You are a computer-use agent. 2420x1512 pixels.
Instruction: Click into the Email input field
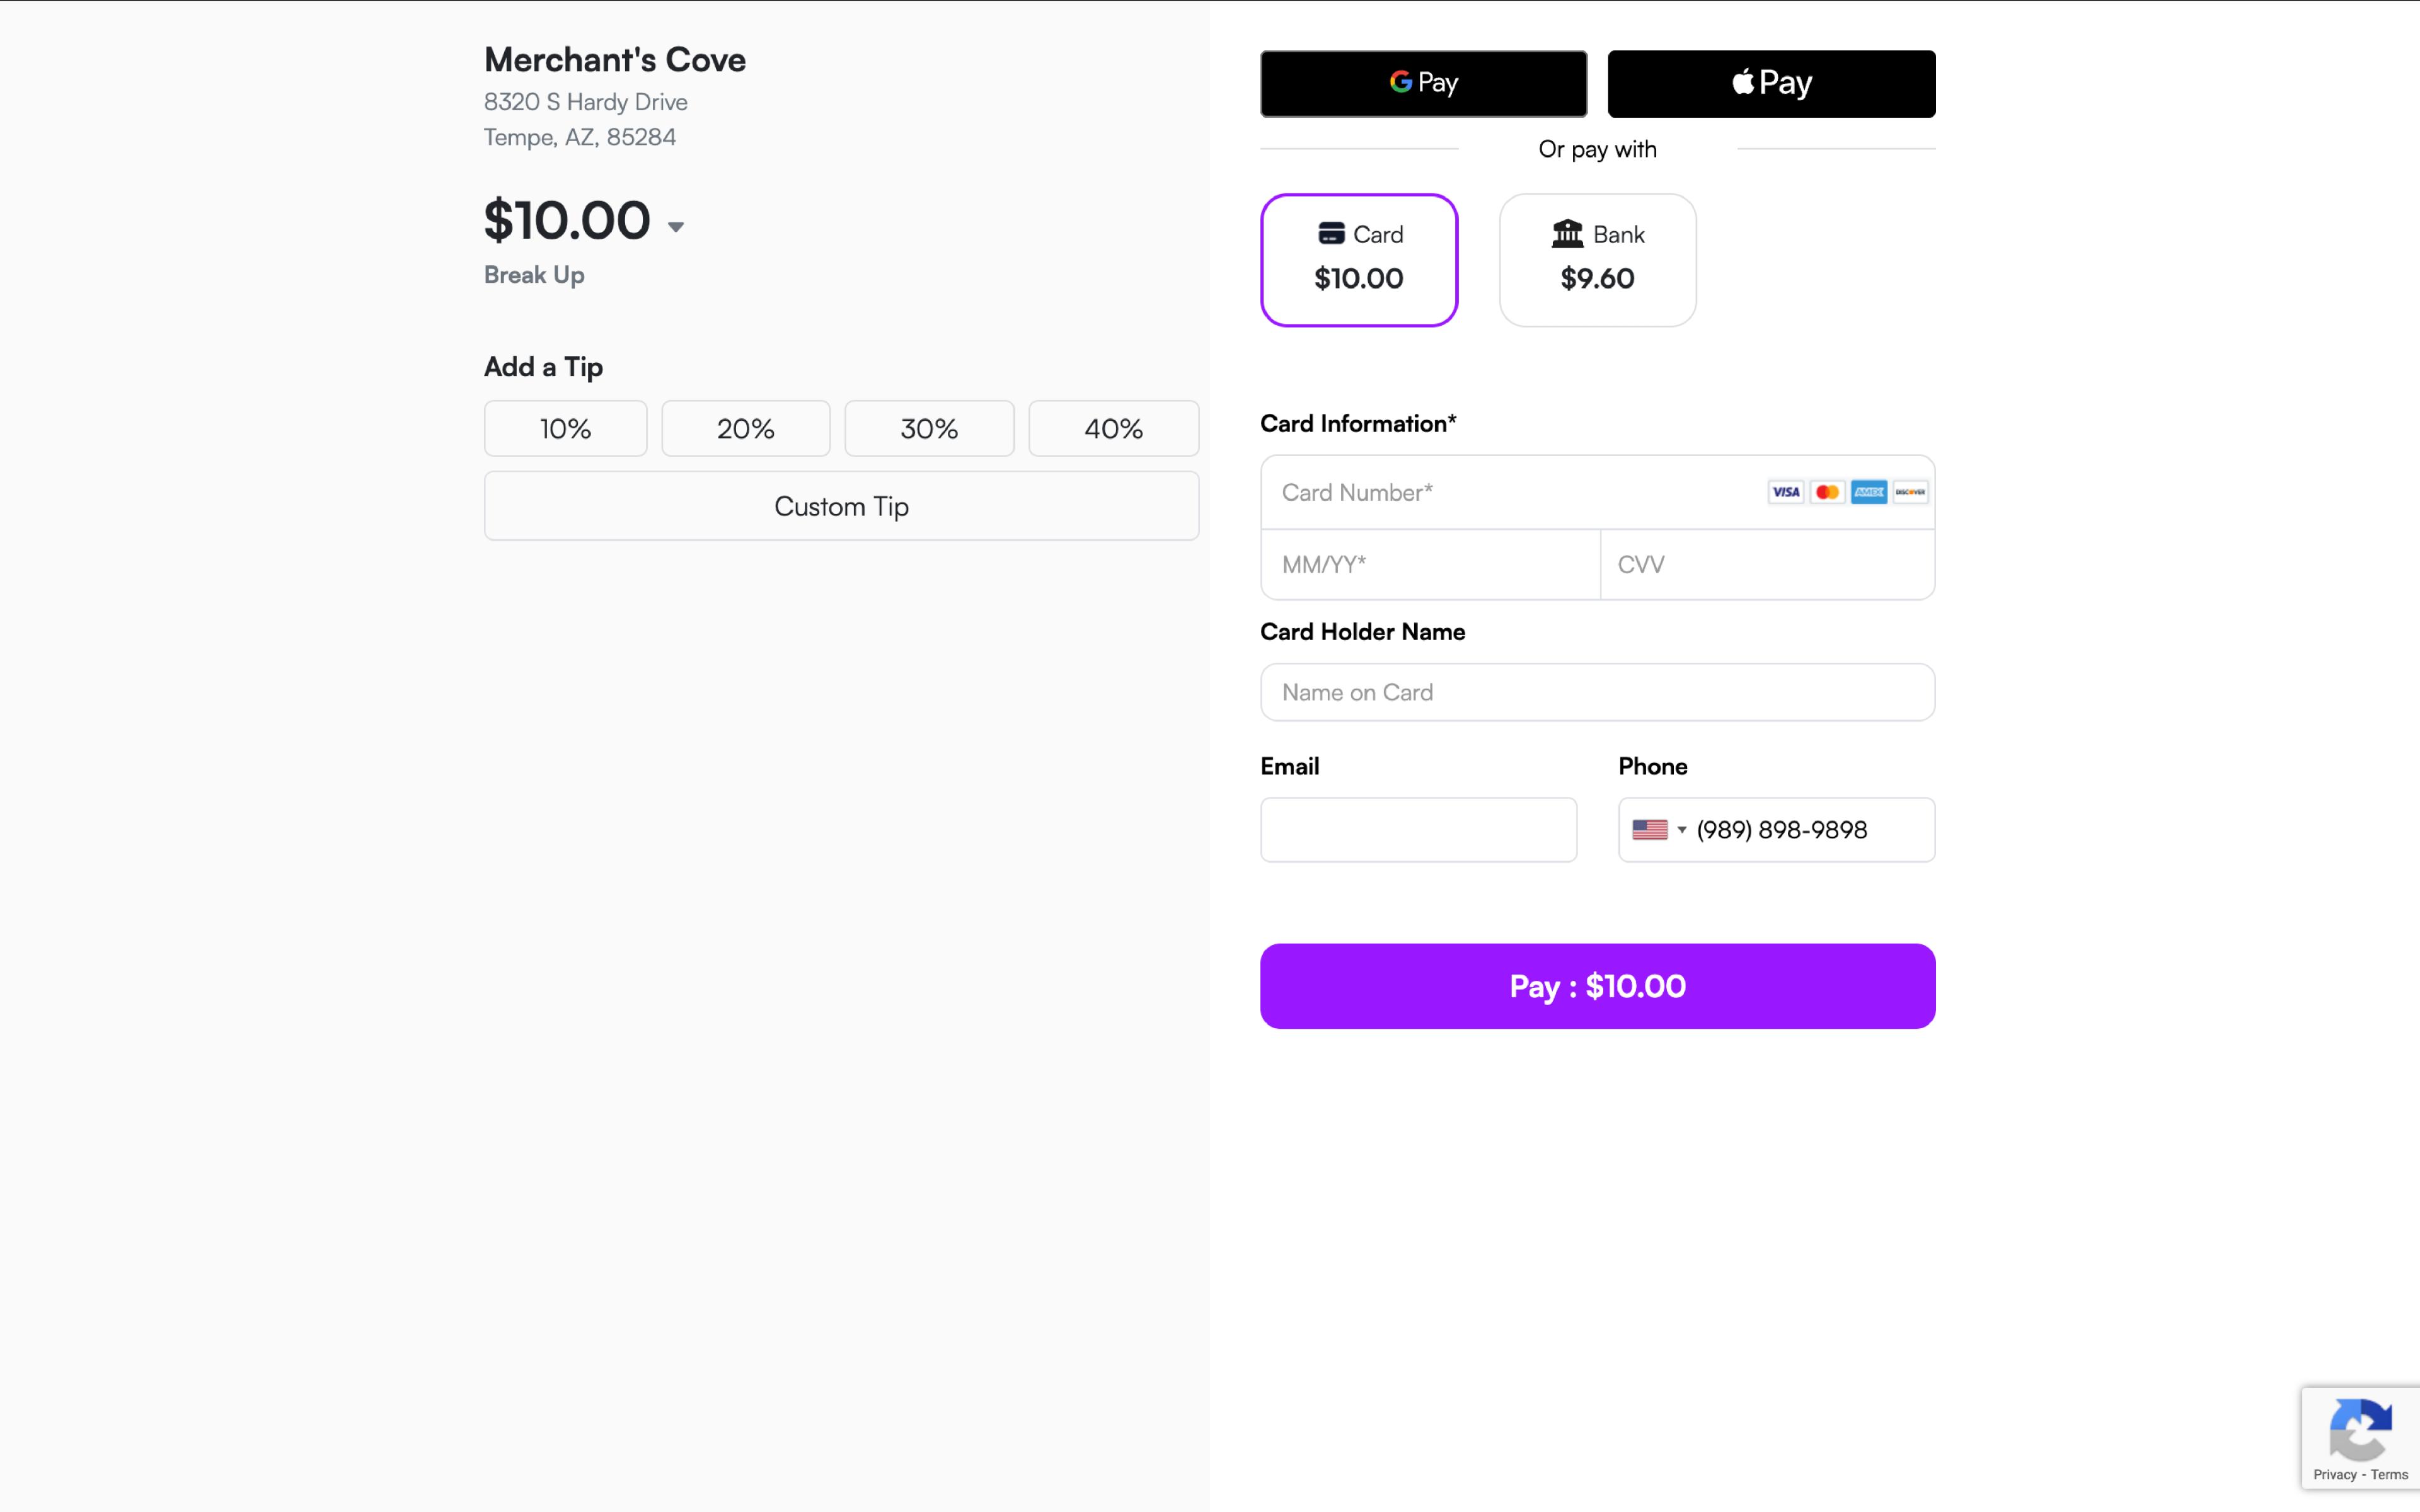click(1418, 829)
